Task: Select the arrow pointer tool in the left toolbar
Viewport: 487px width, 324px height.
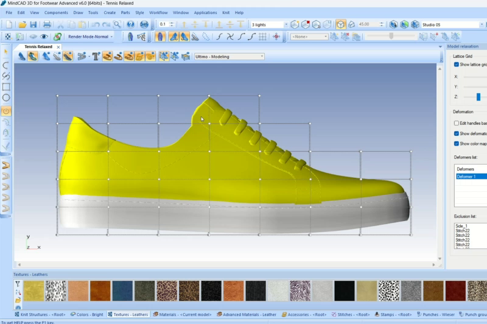Action: (x=6, y=52)
